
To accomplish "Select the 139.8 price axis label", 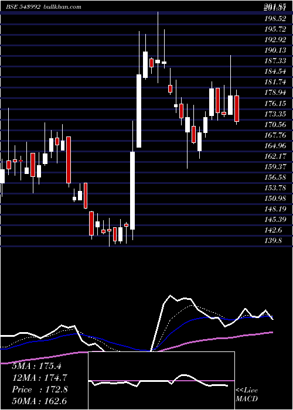I will point(274,241).
